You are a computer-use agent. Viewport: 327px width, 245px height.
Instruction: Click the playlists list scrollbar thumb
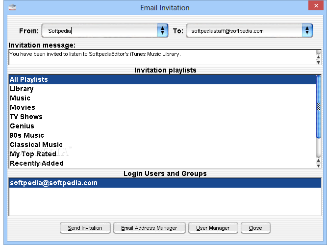coord(319,106)
